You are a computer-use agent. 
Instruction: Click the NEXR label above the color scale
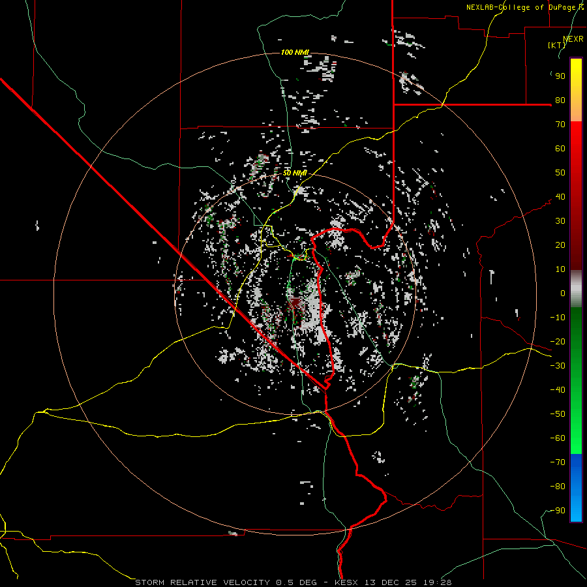coord(573,39)
